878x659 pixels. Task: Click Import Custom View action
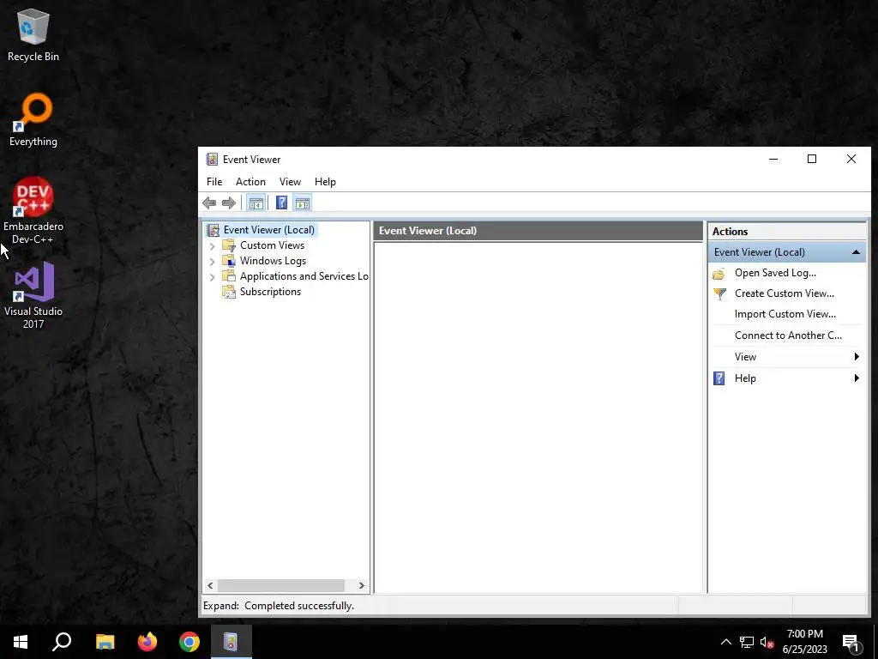pos(785,314)
